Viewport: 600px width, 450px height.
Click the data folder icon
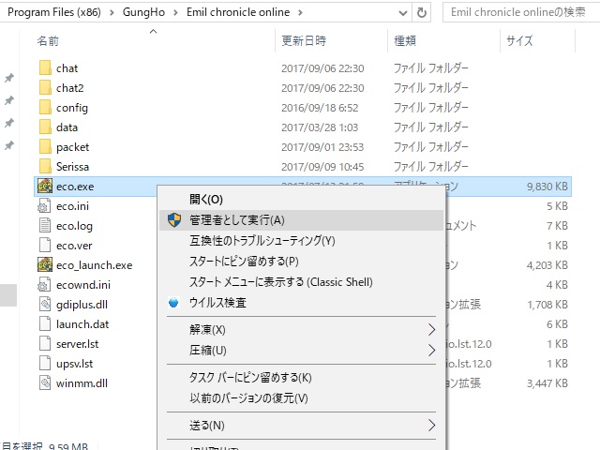pyautogui.click(x=45, y=127)
